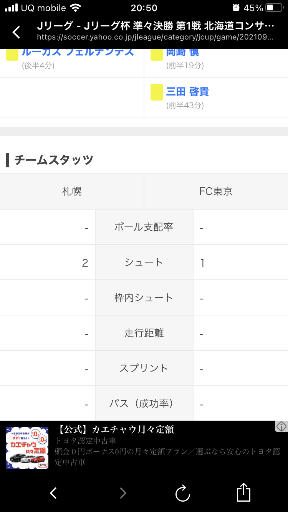288x512 pixels.
Task: Select the FC東京 team column header
Action: click(x=216, y=191)
